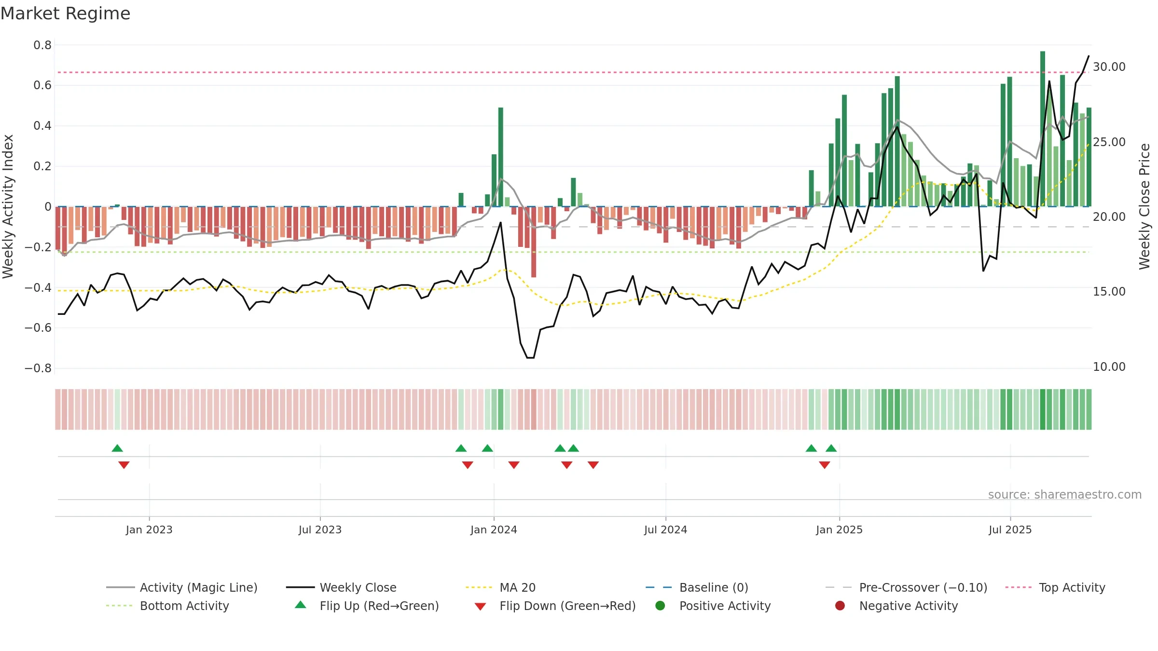
Task: Click the deepest red activity bar in early 2024
Action: (534, 242)
